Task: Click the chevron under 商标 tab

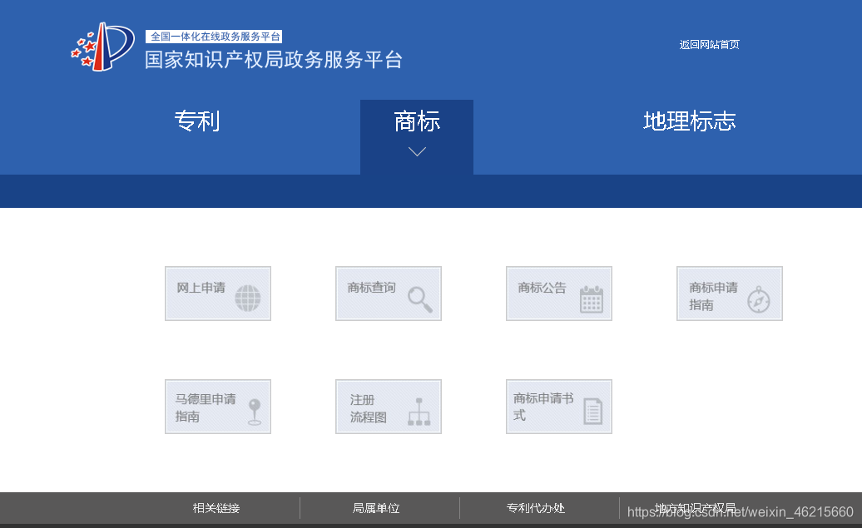Action: click(x=417, y=151)
